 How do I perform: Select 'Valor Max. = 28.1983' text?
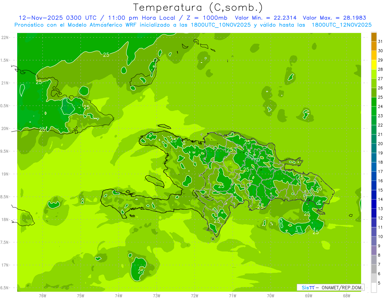[x=335, y=18]
